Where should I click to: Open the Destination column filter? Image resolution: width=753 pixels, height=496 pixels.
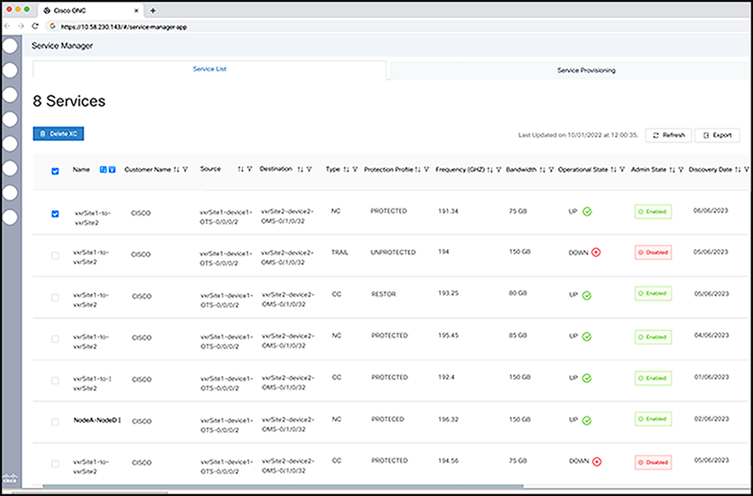point(310,169)
